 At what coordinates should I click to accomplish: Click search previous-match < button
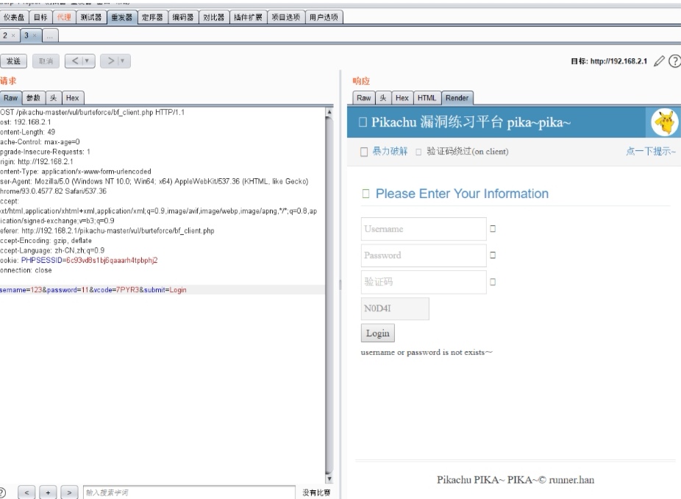pos(26,492)
